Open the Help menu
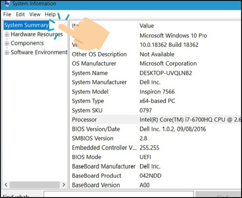 [50, 14]
